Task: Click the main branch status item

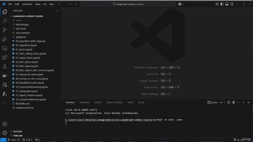Action: [12, 140]
